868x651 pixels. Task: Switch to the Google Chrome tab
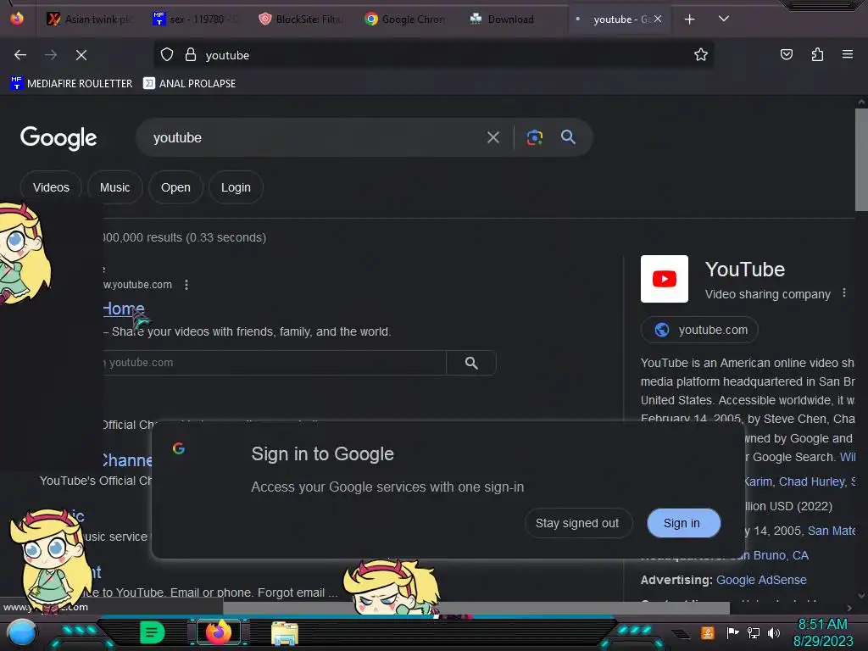click(x=406, y=19)
